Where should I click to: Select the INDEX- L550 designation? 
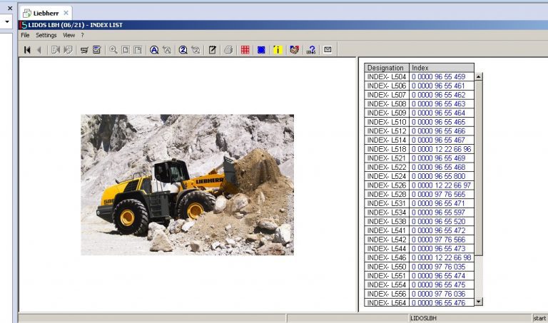point(387,267)
